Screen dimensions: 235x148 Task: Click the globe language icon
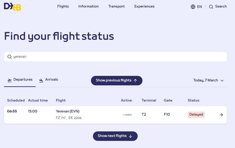pos(193,7)
